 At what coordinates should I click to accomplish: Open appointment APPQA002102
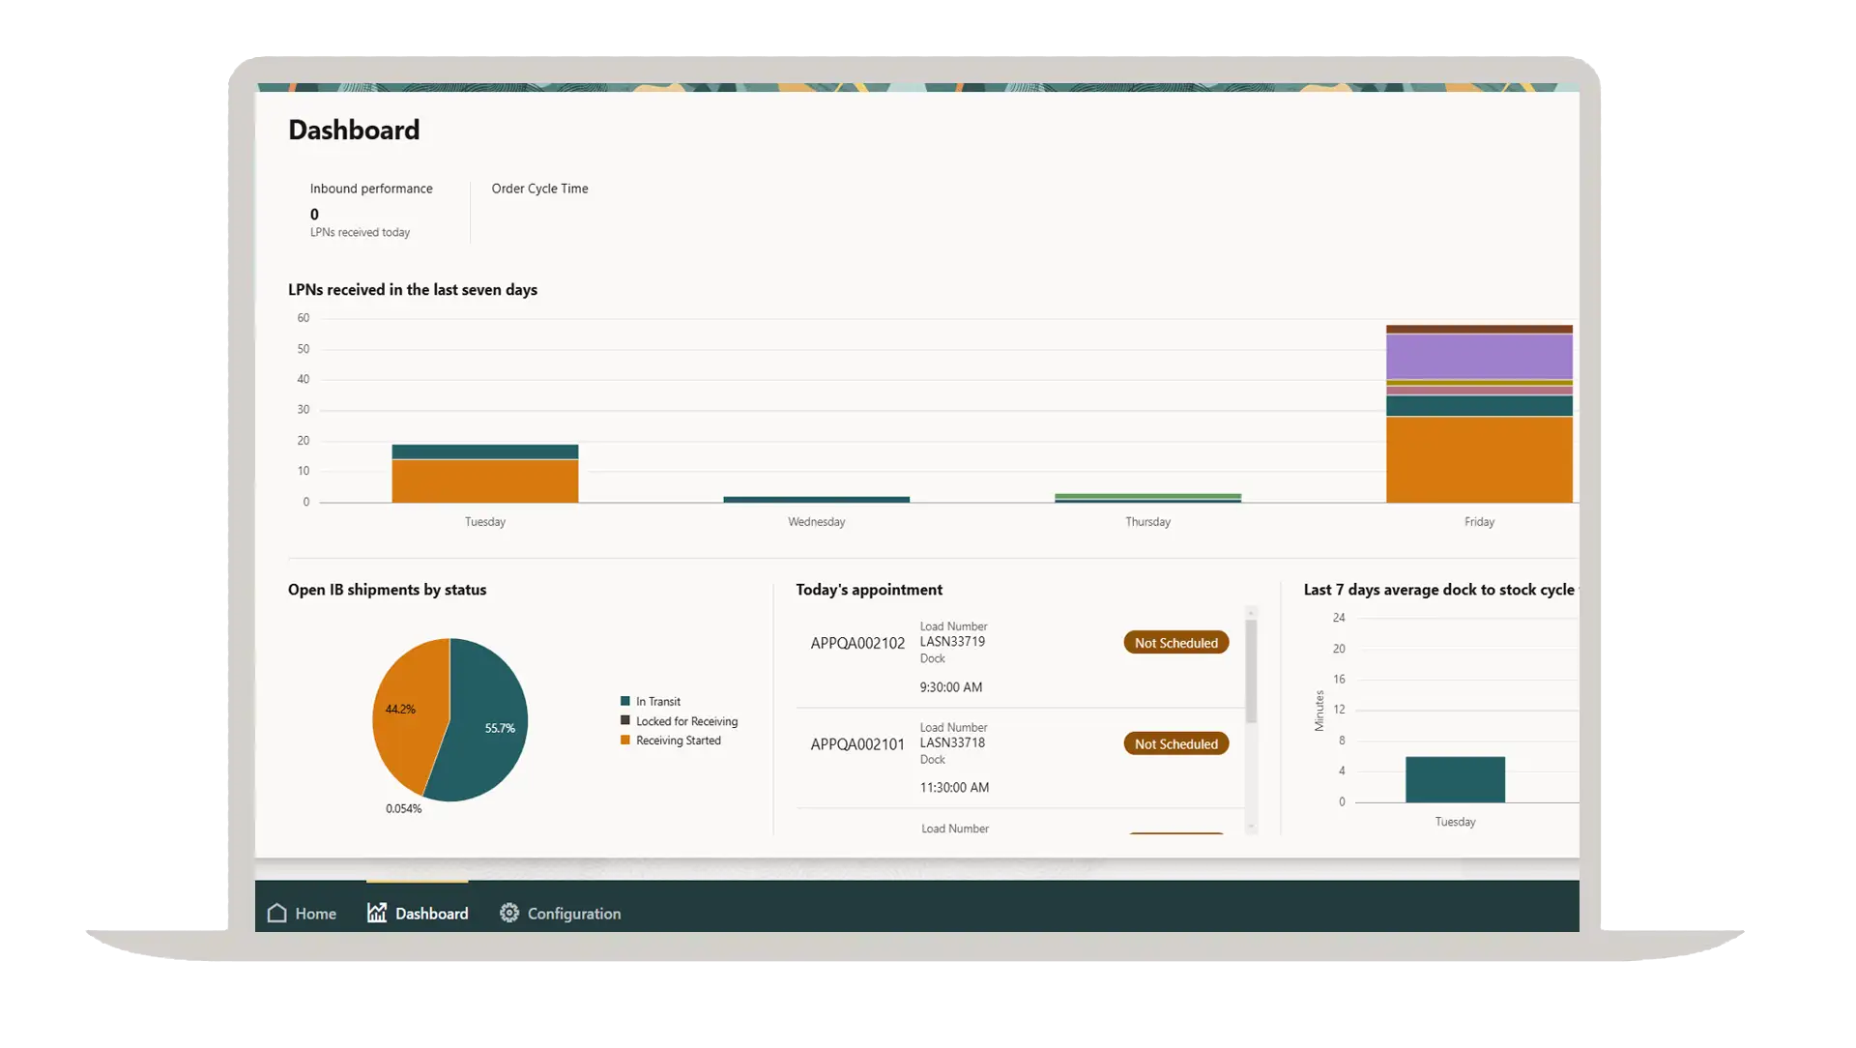[857, 643]
